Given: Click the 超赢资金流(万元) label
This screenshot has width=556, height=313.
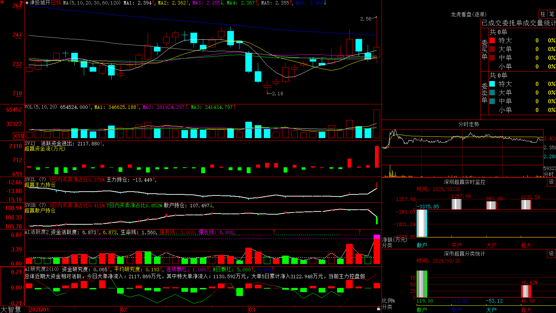Looking at the screenshot, I should coord(45,149).
